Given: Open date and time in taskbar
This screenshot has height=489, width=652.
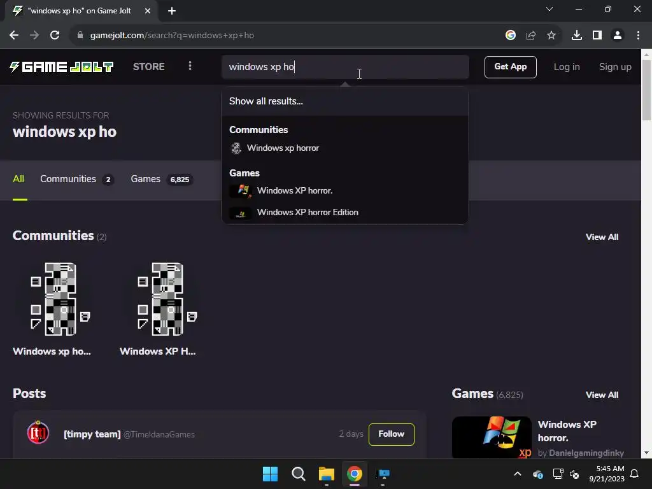Looking at the screenshot, I should (x=607, y=474).
